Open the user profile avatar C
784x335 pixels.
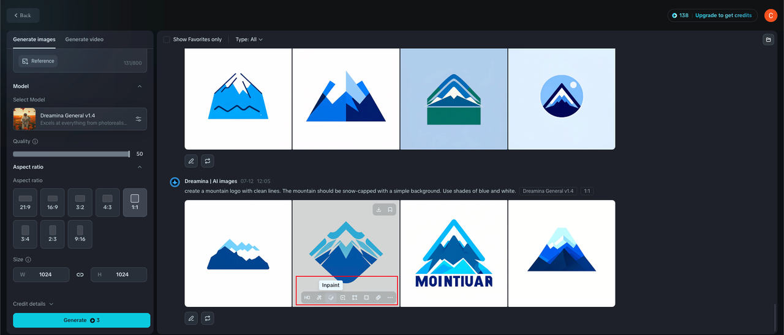tap(770, 15)
